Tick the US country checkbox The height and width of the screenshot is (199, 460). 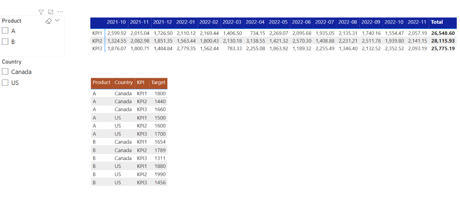(5, 83)
